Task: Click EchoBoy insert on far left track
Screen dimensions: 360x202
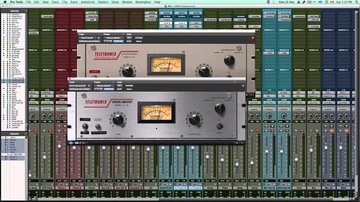Action: click(33, 33)
